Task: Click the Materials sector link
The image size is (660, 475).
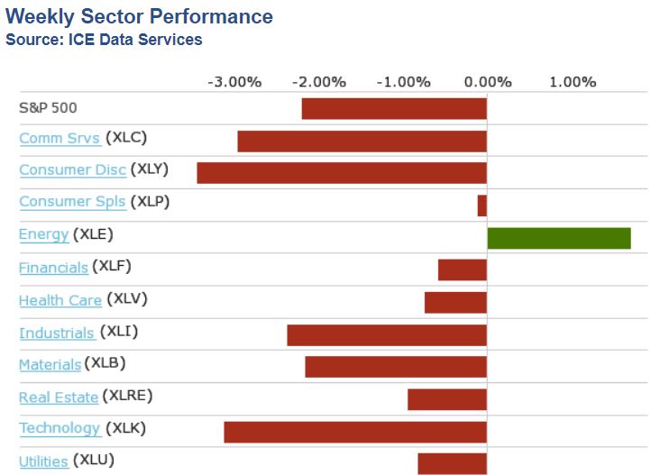Action: pyautogui.click(x=50, y=365)
